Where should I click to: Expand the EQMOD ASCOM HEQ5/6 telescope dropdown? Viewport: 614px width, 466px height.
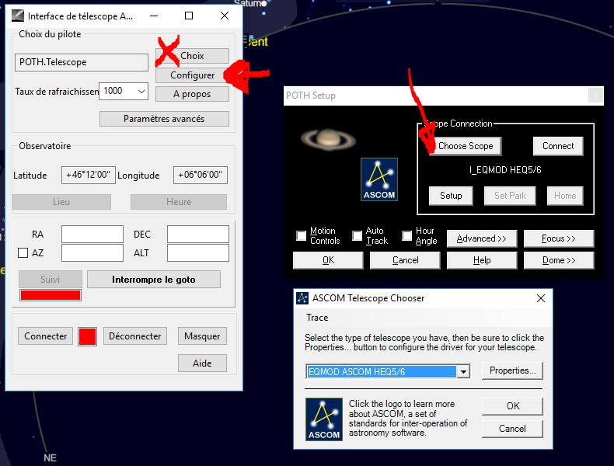coord(463,371)
